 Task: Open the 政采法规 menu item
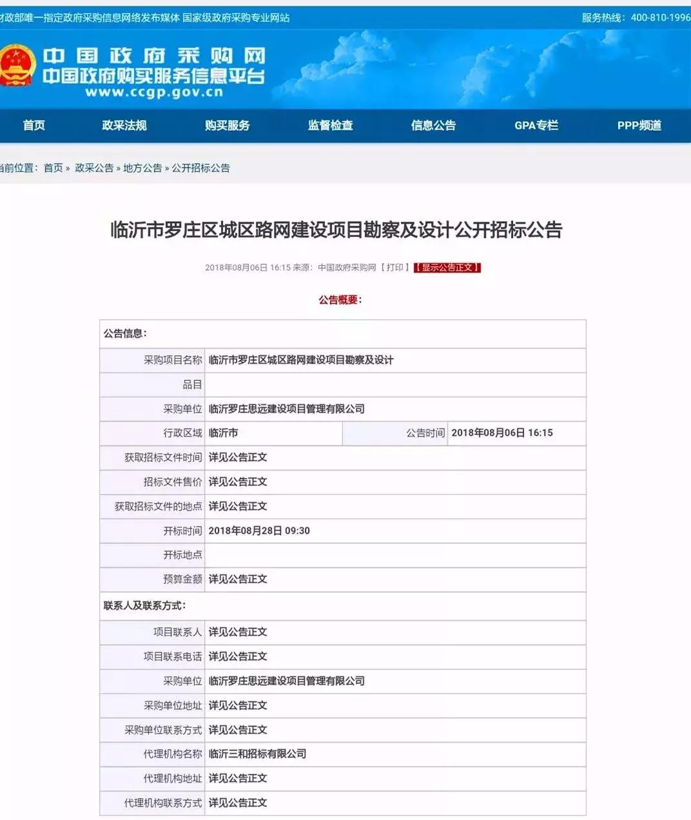125,126
